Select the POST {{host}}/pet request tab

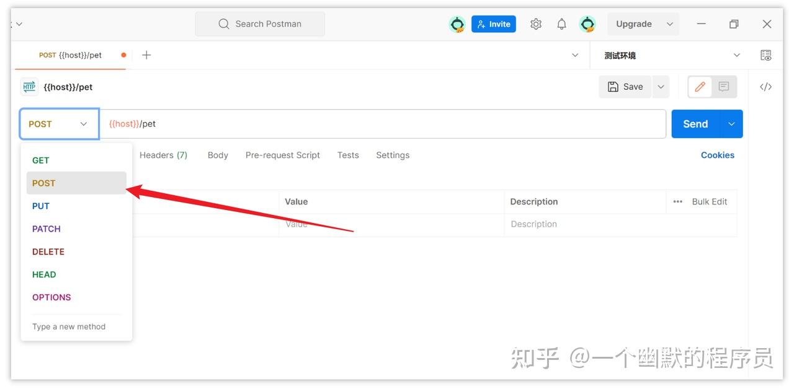click(x=70, y=55)
